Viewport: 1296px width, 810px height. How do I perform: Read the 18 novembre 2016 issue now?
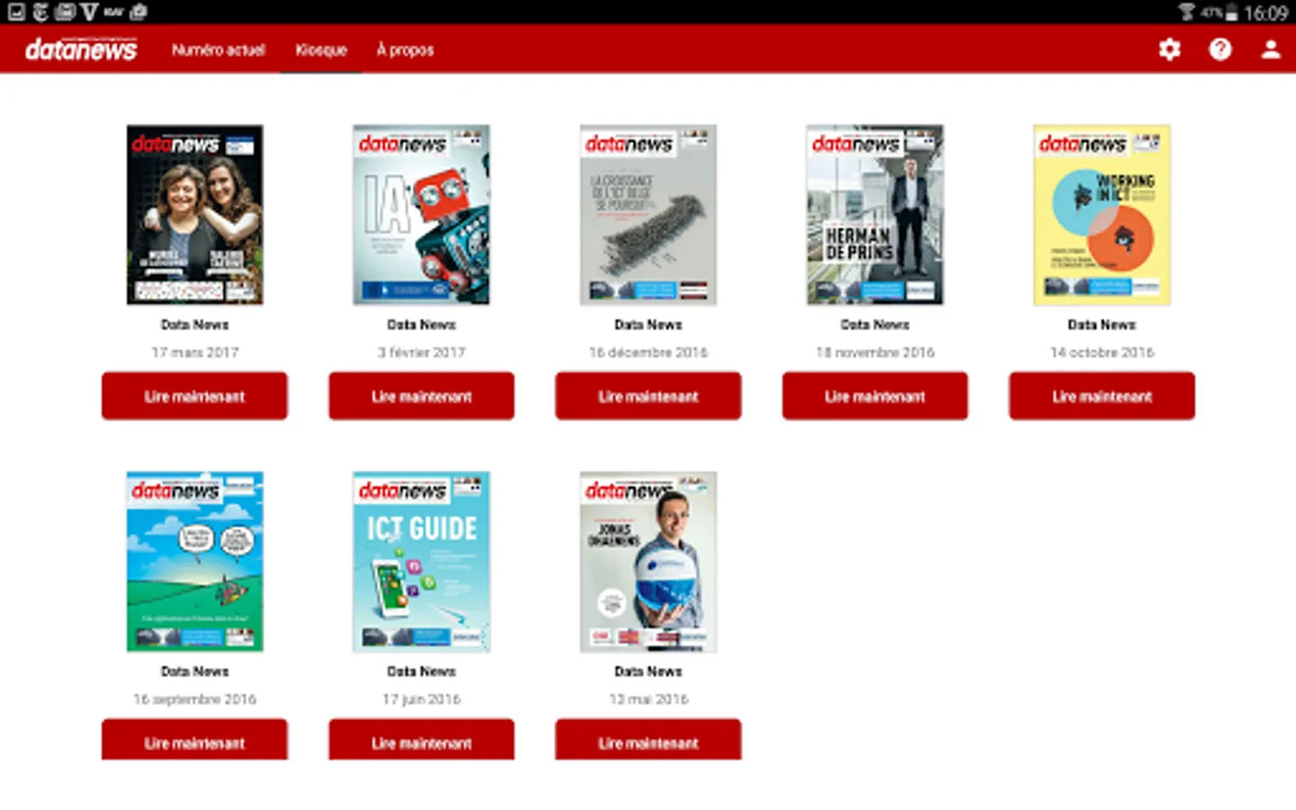pyautogui.click(x=875, y=396)
